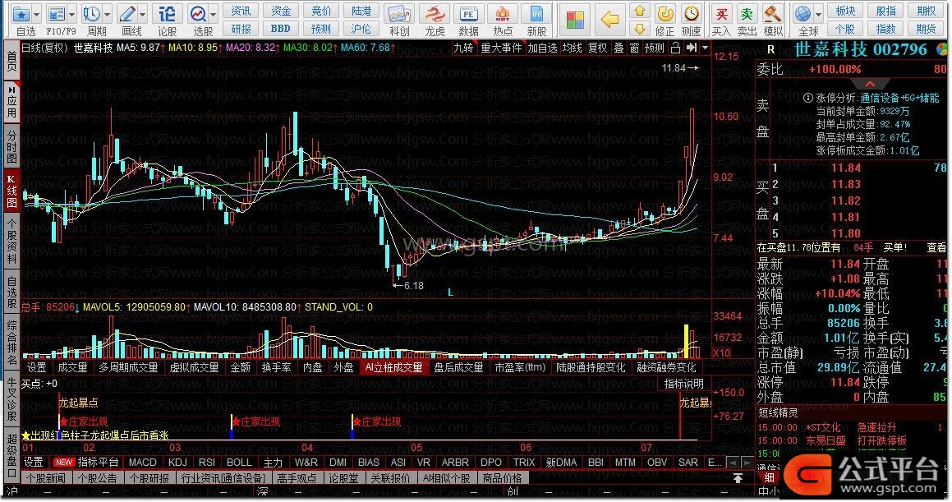952x502 pixels.
Task: Click the 细 detail button at bottom right
Action: pyautogui.click(x=769, y=478)
